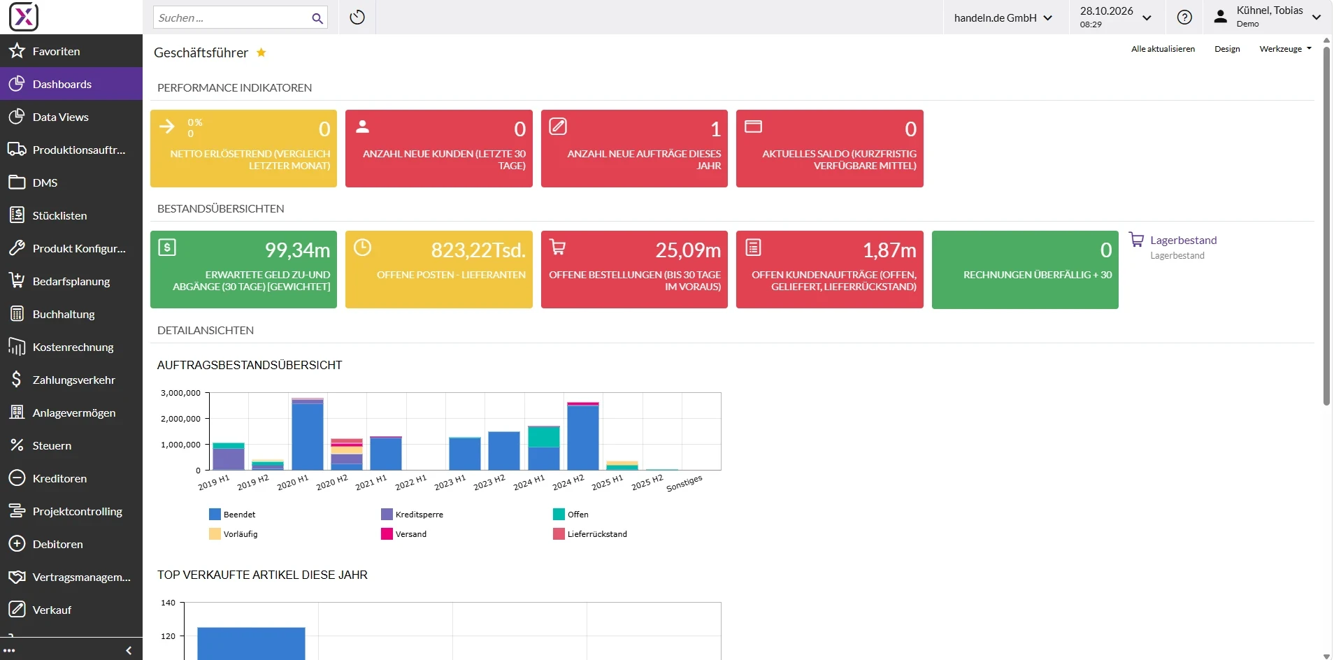The image size is (1334, 660).
Task: Click the Projektcontrolling icon
Action: (17, 511)
